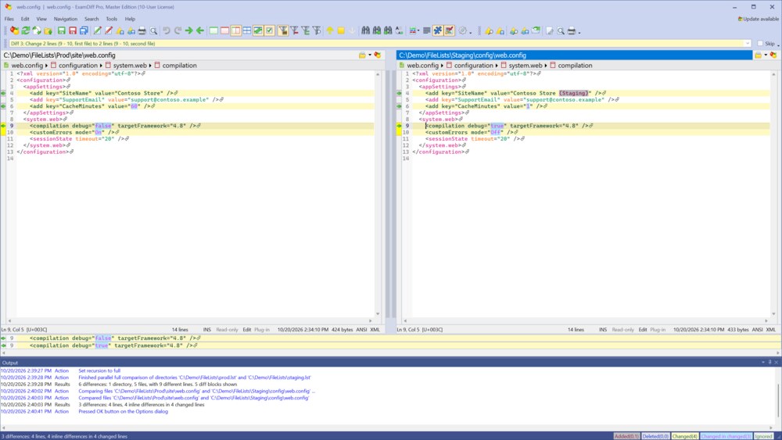
Task: Click the left toolbar printer icon
Action: click(142, 31)
